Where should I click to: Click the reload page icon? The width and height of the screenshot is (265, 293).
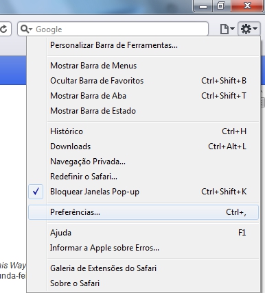pyautogui.click(x=4, y=29)
